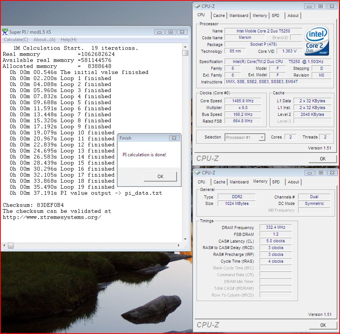The image size is (340, 334).
Task: Click OK button in the bottom CPU-Z Memory window
Action: (323, 325)
